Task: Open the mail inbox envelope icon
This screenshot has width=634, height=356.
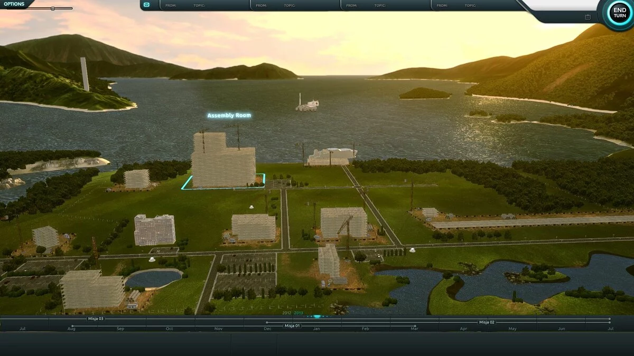Action: tap(147, 5)
